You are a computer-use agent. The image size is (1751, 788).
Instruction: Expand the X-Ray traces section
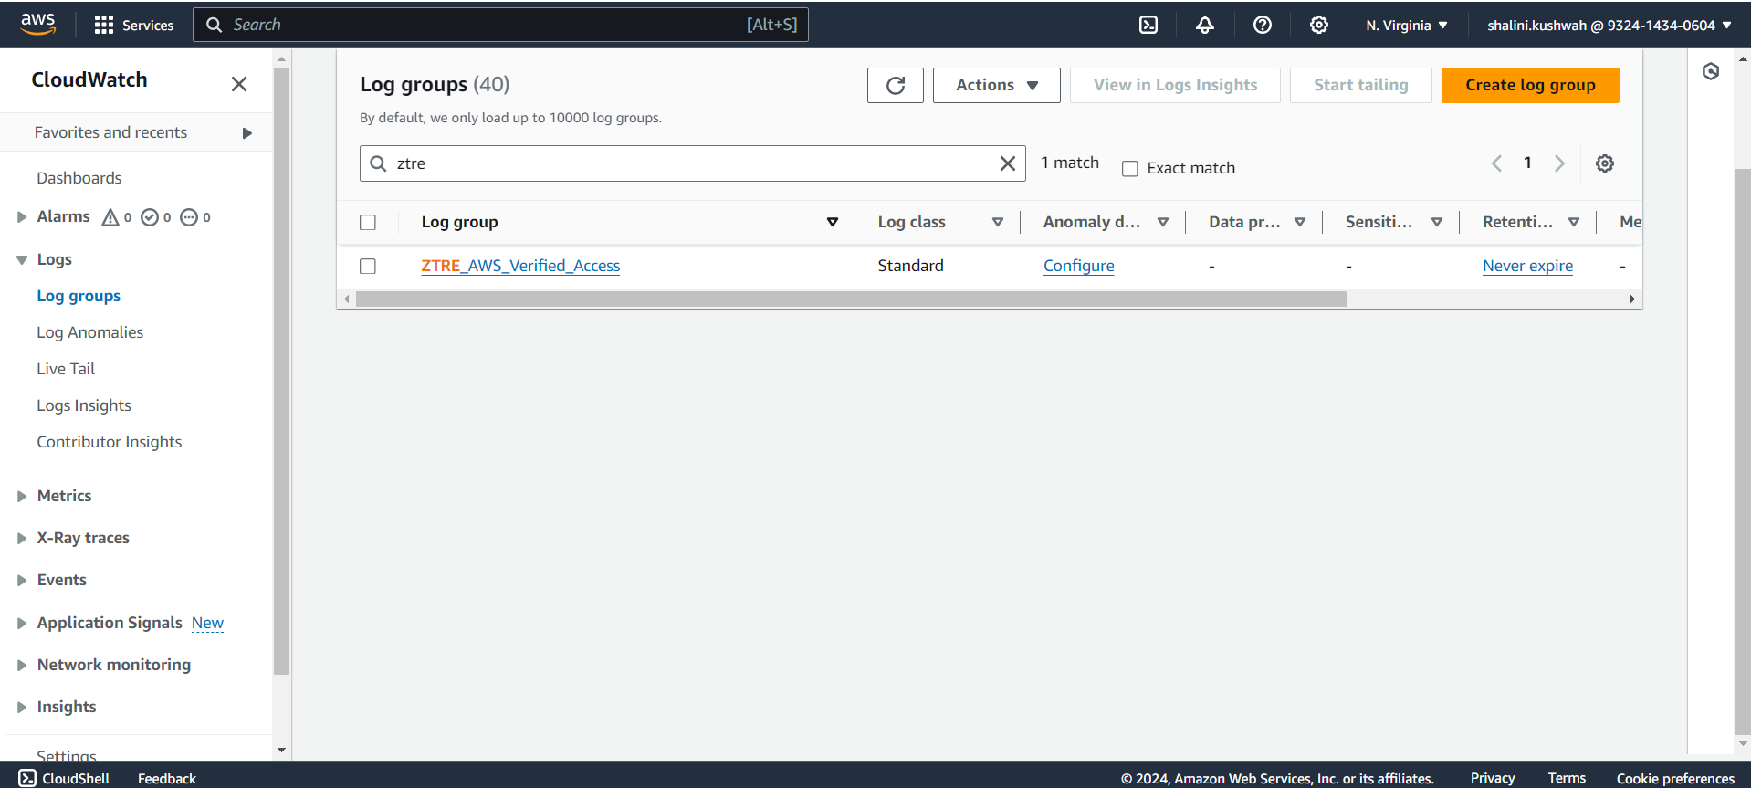[22, 539]
